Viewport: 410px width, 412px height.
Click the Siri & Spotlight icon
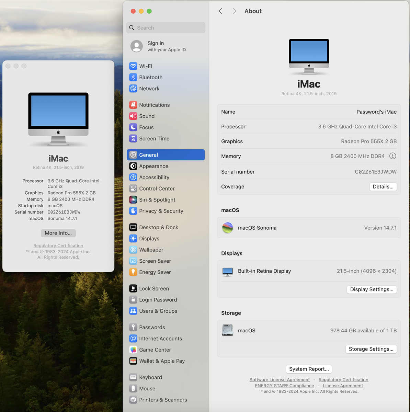133,199
